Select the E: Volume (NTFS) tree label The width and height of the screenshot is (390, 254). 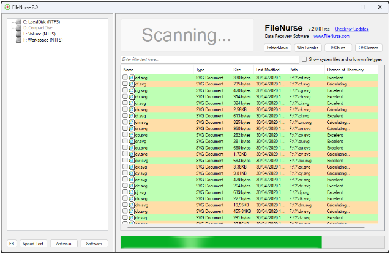click(40, 34)
